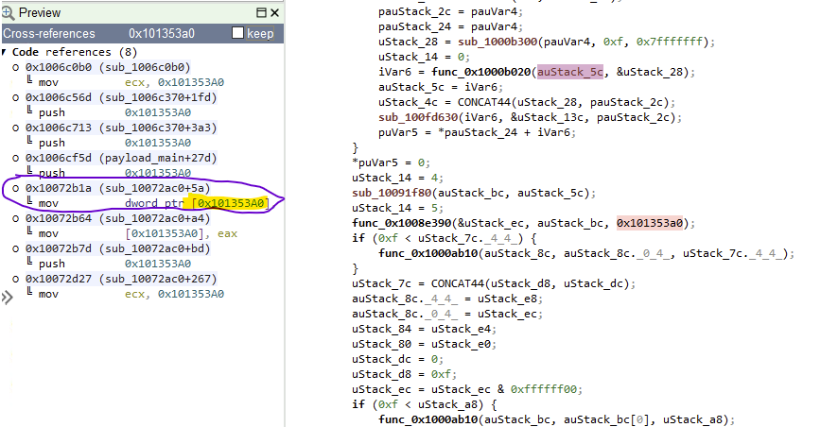Open reference 0x1006c56d (sub_1006c370+1fd)
This screenshot has height=427, width=838.
click(121, 97)
